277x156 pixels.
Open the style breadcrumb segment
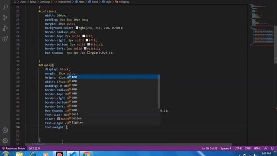106,2
